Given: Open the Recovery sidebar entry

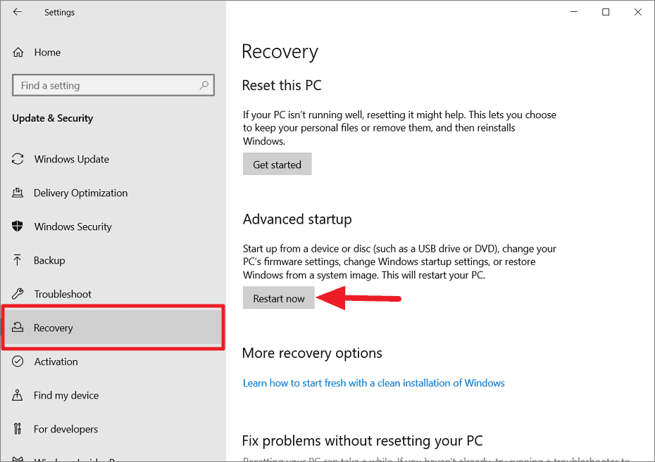Looking at the screenshot, I should click(x=113, y=328).
